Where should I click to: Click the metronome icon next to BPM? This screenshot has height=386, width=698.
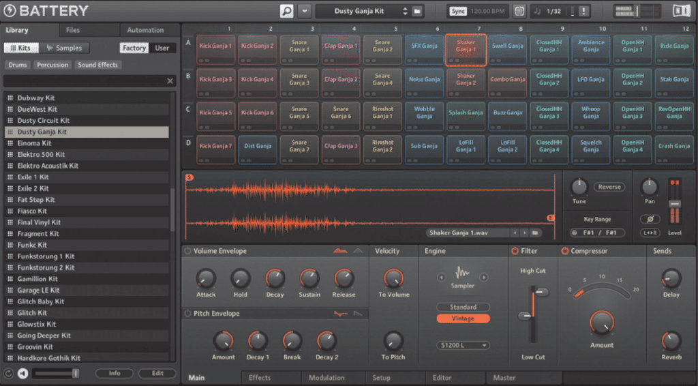(x=519, y=11)
